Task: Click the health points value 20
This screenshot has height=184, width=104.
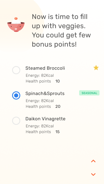Action: coord(58,107)
